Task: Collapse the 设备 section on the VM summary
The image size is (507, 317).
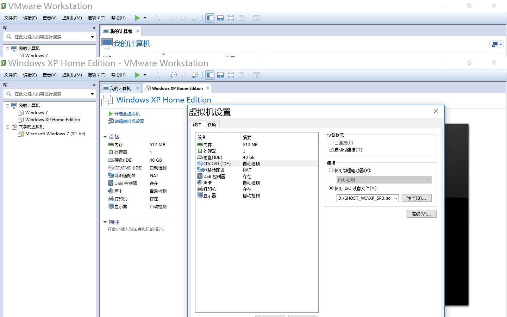Action: coord(105,137)
